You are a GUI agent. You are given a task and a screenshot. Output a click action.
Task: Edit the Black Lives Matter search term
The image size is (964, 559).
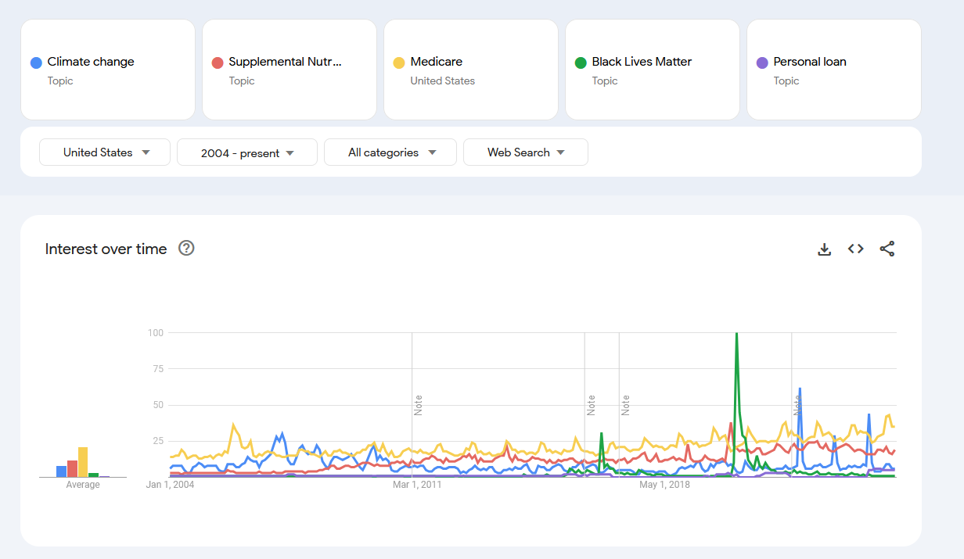coord(642,62)
